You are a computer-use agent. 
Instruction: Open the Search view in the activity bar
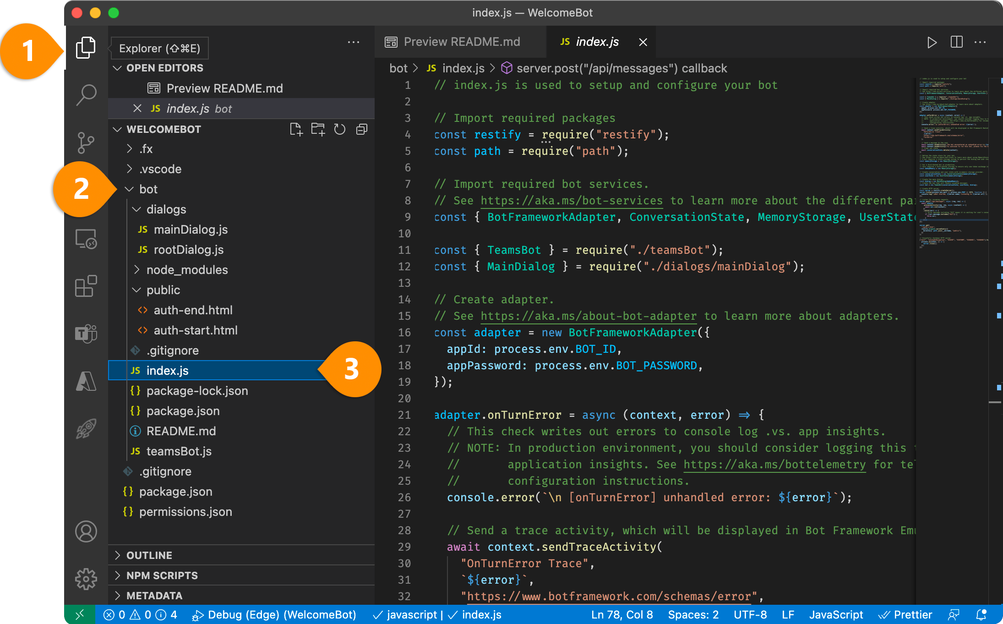[86, 94]
